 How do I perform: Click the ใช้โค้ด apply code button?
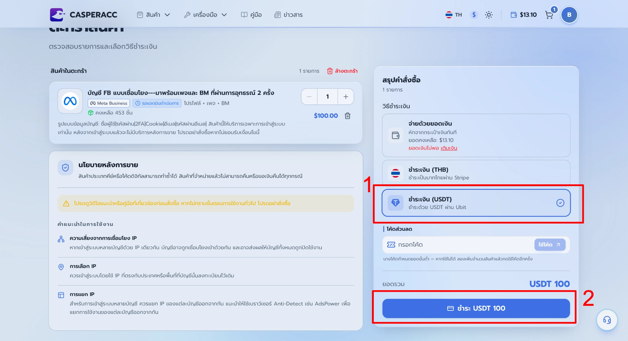click(x=550, y=245)
